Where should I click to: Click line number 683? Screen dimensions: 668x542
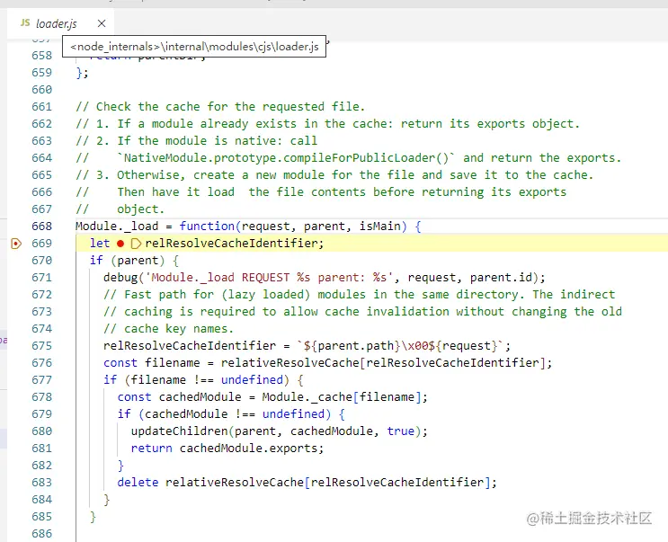click(x=41, y=483)
